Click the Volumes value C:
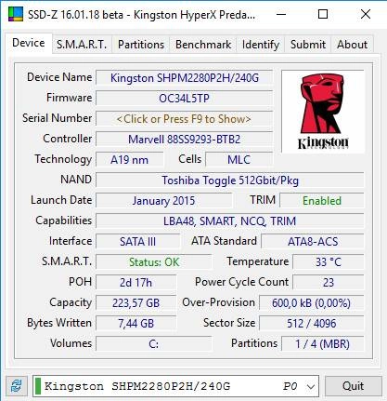Viewport: 387px width, 401px height. click(x=154, y=344)
